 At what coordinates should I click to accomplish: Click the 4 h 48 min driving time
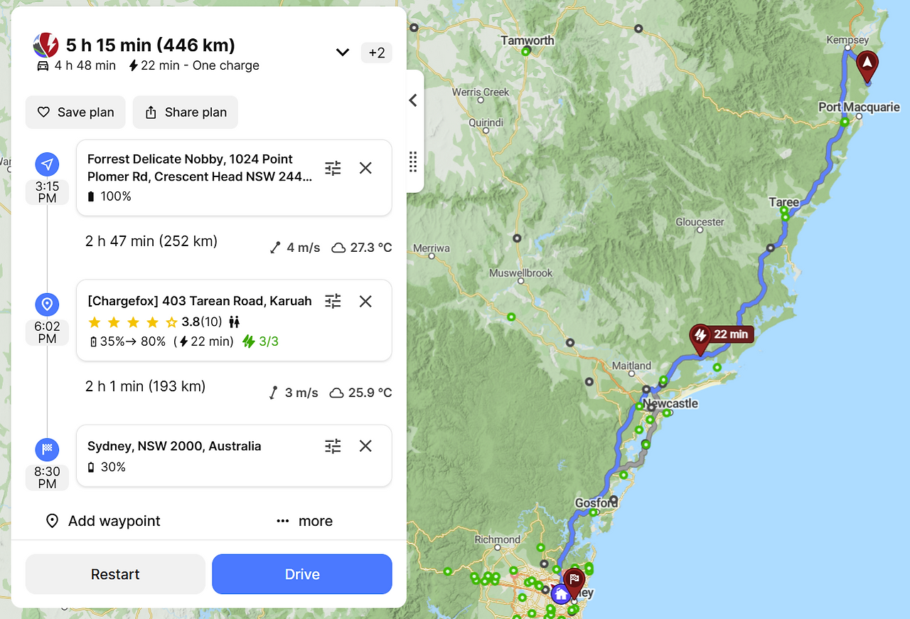[x=76, y=65]
